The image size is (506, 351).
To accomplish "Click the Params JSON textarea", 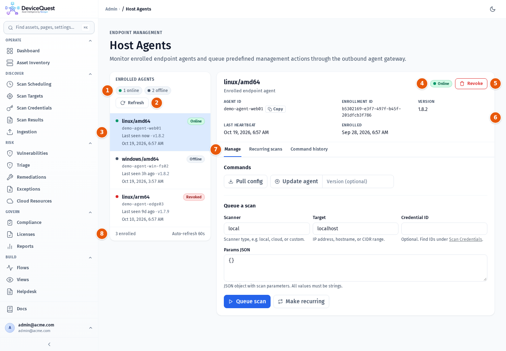I will (356, 268).
